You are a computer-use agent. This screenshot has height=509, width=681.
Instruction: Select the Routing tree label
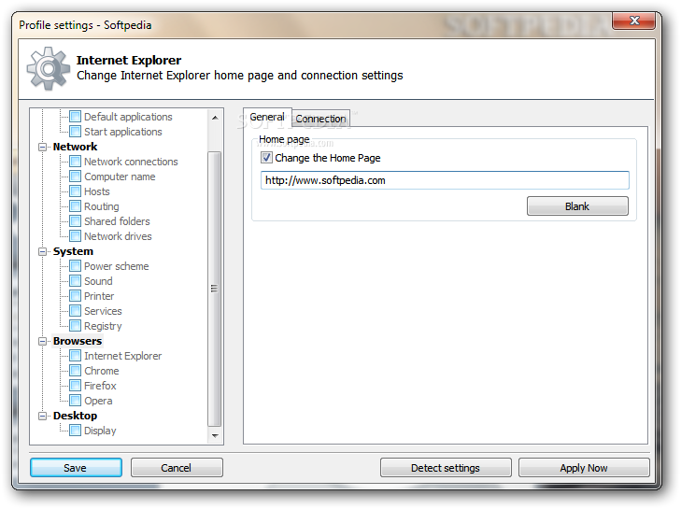pyautogui.click(x=102, y=206)
